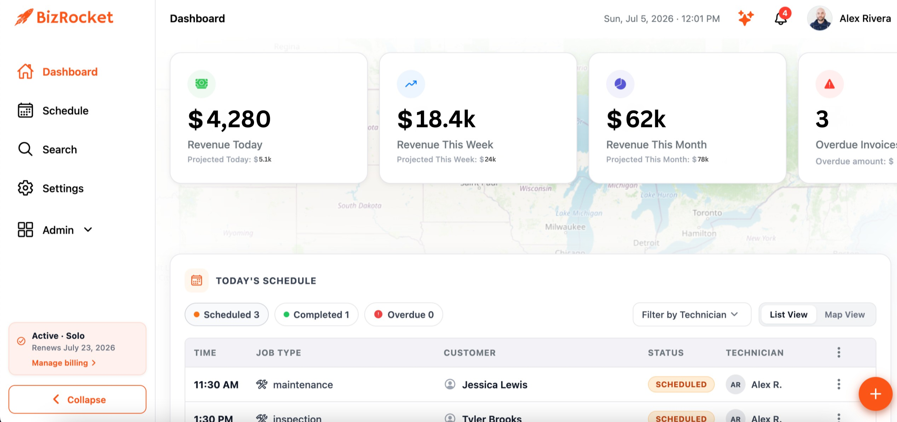Open the Dashboard home icon
This screenshot has height=422, width=897.
(x=25, y=71)
